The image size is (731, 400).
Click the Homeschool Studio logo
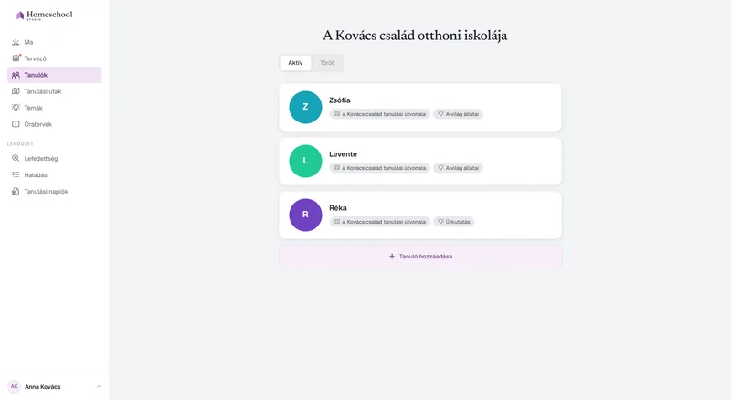click(x=44, y=16)
